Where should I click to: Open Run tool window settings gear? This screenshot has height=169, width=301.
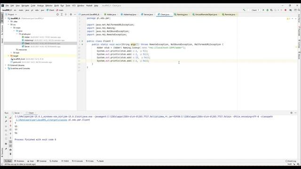[292, 113]
